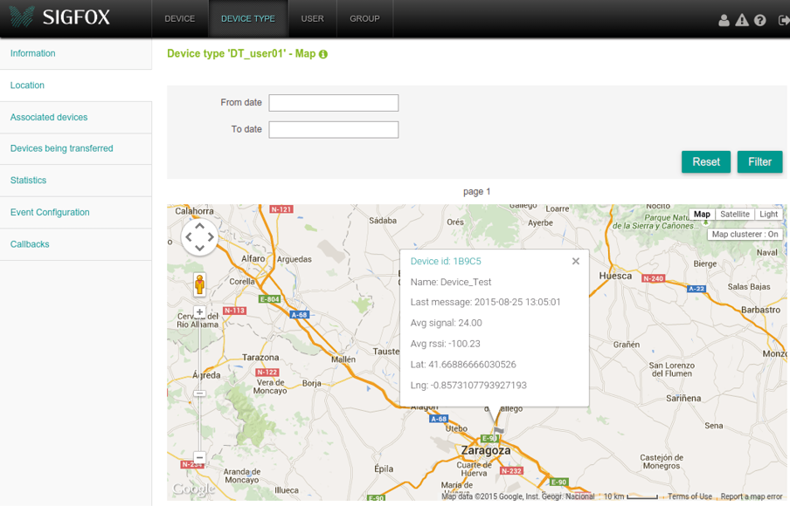Click the Lng: -0.8573107793927193 text
The width and height of the screenshot is (790, 506).
pos(468,386)
